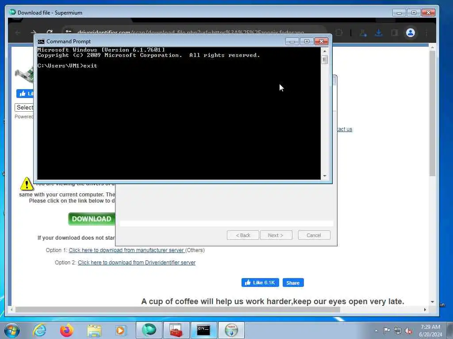Toggle the side panel icon in Supermium
453x339 pixels.
pos(394,33)
